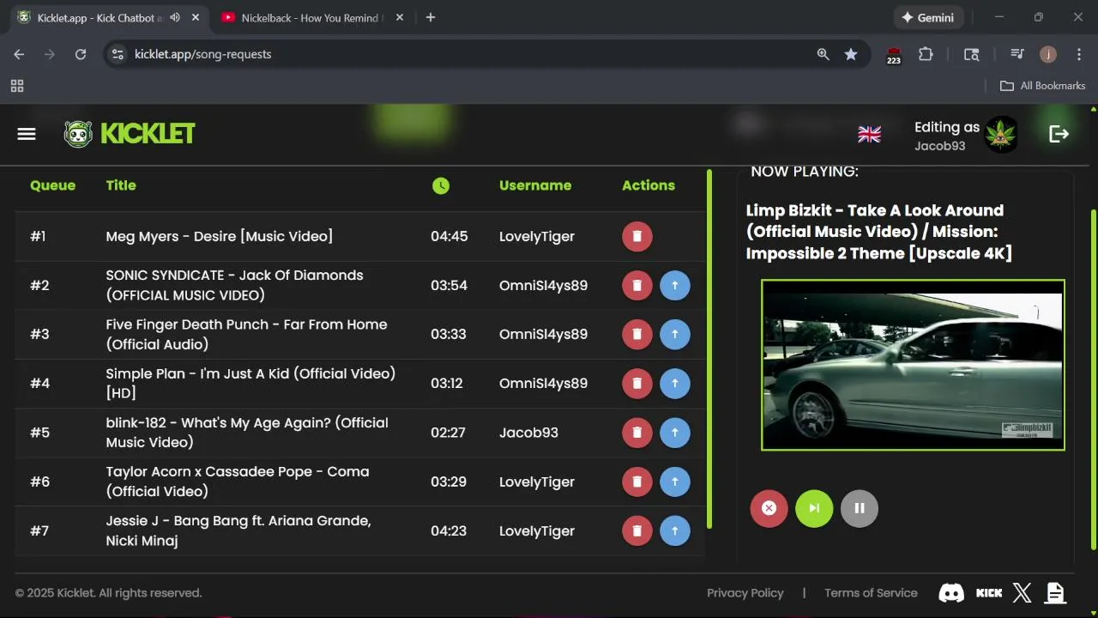Image resolution: width=1098 pixels, height=618 pixels.
Task: Open the apps grid in bookmarks bar
Action: pos(17,86)
